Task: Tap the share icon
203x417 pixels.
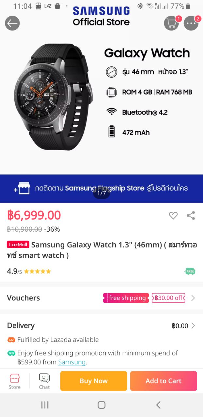Action: click(191, 215)
